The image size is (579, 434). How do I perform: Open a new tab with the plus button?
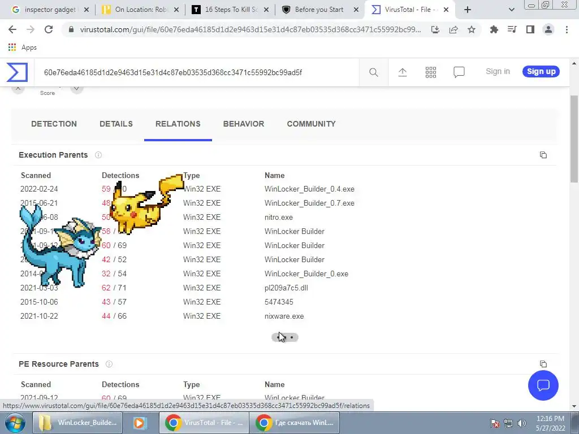[x=468, y=10]
